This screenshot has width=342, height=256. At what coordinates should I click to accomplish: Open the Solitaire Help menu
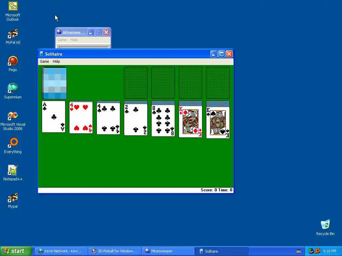click(x=56, y=61)
